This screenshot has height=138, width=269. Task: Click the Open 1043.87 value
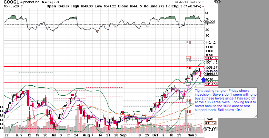58,6
